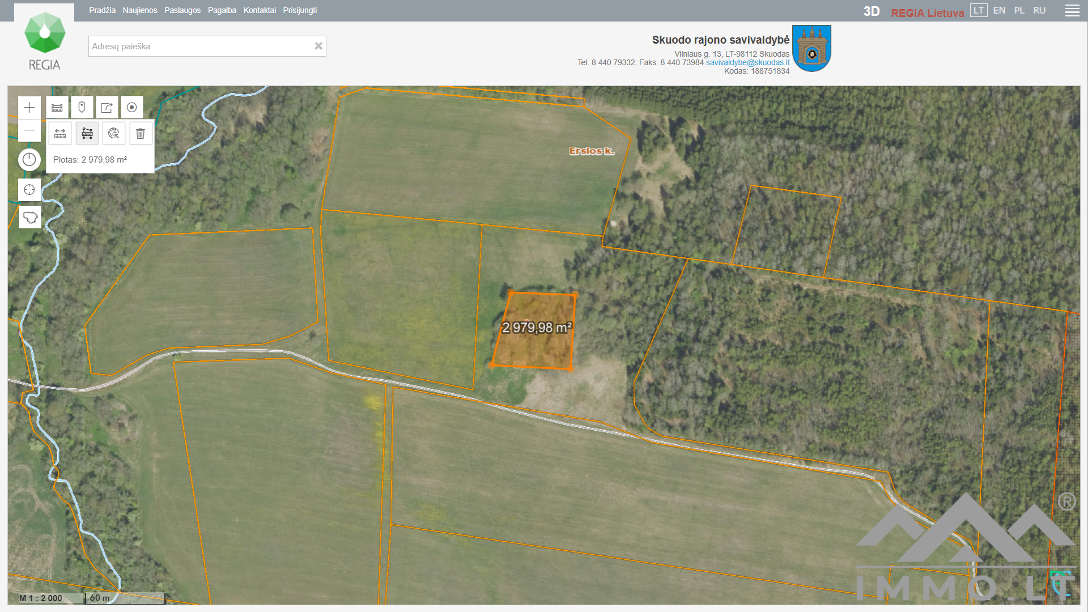Open the Paslaugos menu item

[x=182, y=11]
